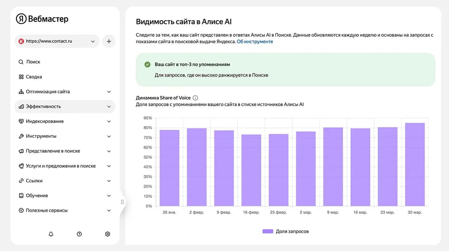Click the info icon beside Динамика Share of Voice
The image size is (449, 251).
point(195,98)
